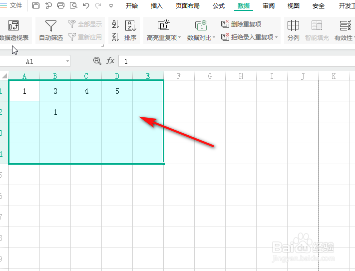Select column F header
Screen dimensions: 355x271
click(179, 76)
